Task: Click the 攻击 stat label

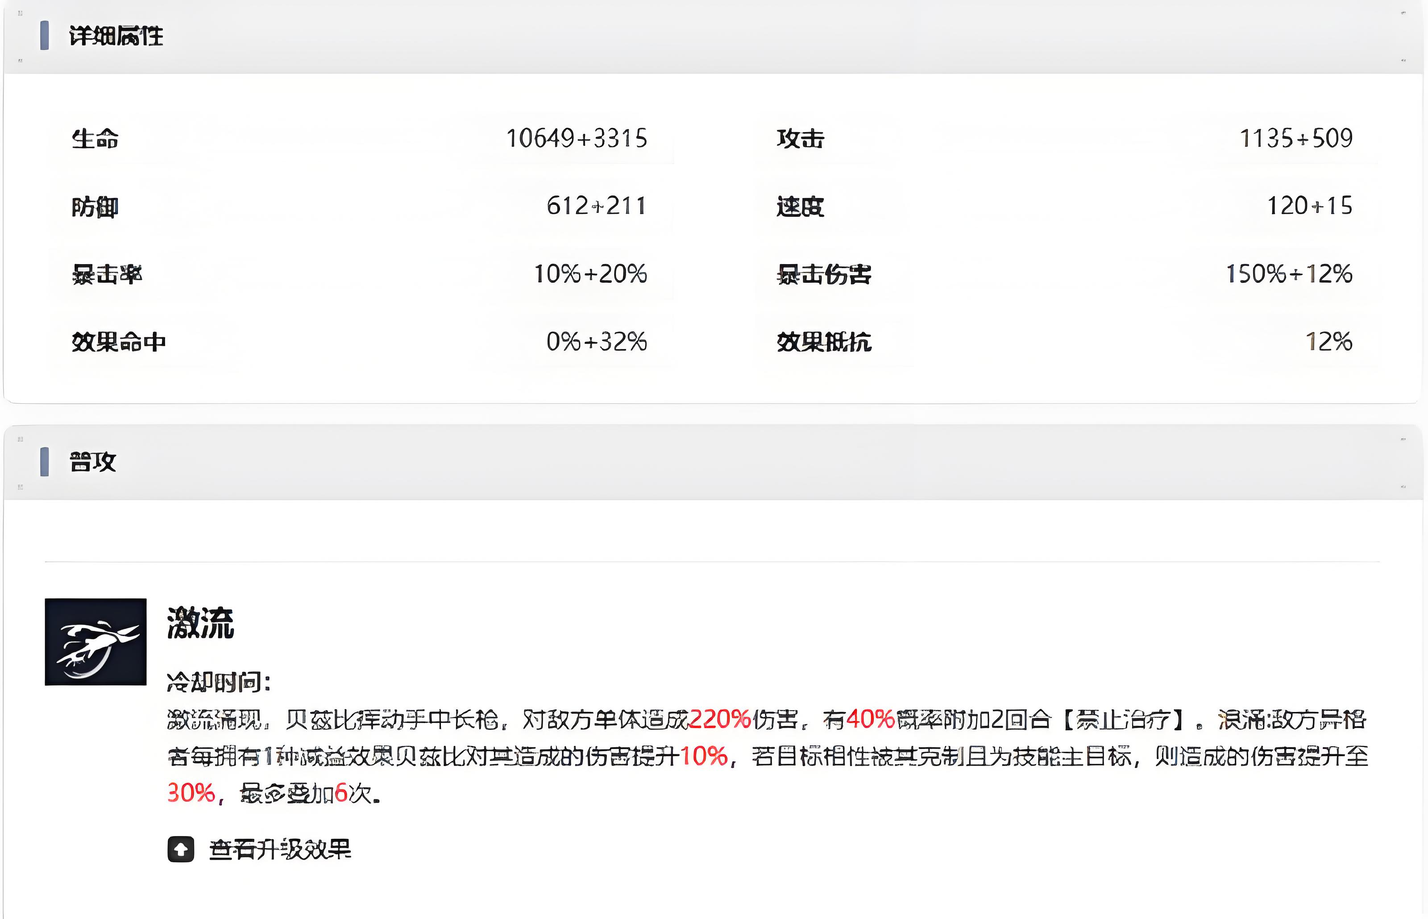Action: [x=800, y=139]
